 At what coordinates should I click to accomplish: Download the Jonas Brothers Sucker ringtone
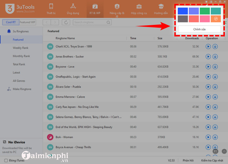pos(215,56)
